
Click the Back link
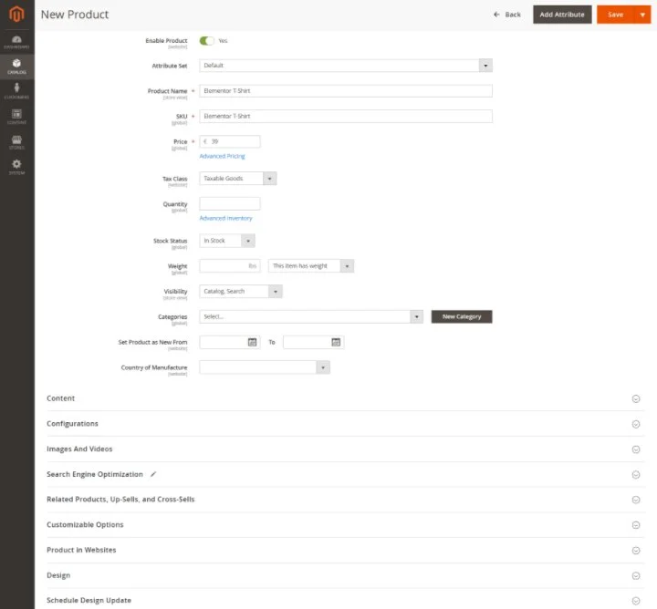507,15
